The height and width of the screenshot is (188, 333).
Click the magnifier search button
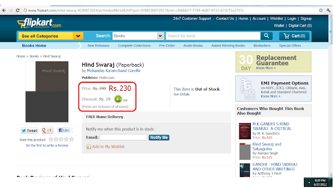click(x=266, y=36)
